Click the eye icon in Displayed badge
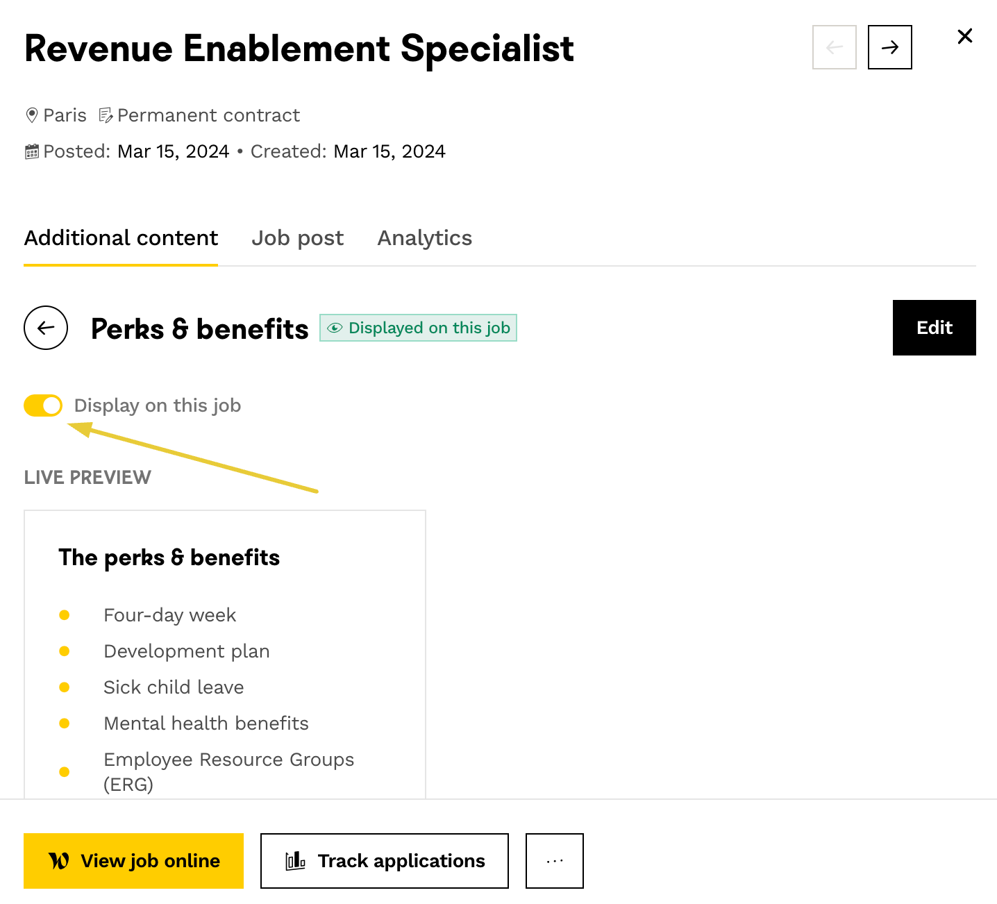 tap(335, 328)
